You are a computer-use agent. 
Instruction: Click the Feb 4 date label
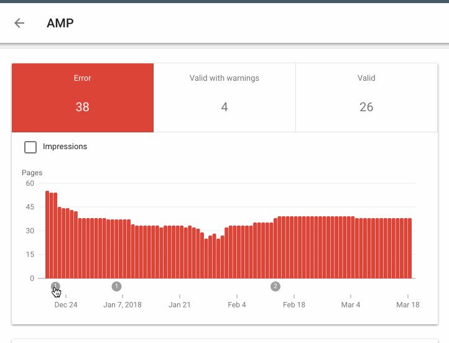click(x=237, y=304)
